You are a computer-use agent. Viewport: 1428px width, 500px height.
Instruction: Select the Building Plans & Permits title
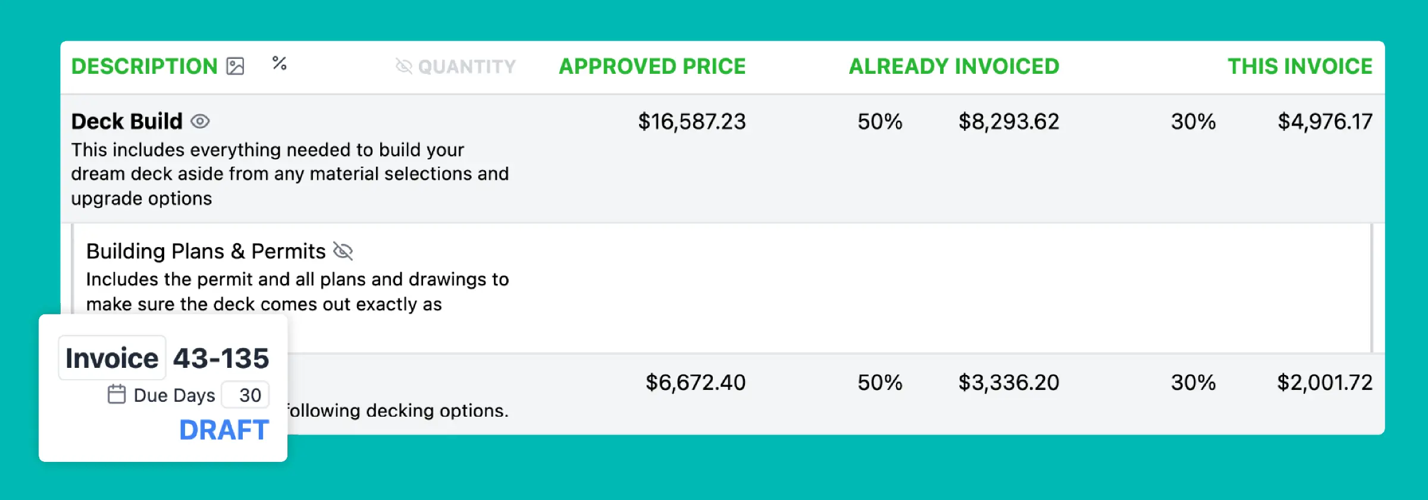[x=206, y=251]
